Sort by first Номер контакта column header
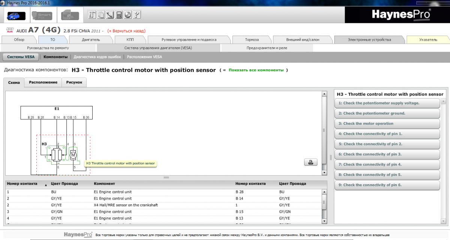Image resolution: width=450 pixels, height=240 pixels. [27, 184]
